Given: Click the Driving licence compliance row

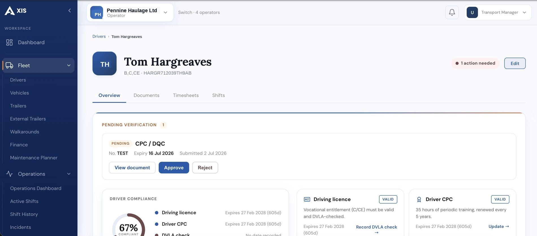Looking at the screenshot, I should pos(218,213).
